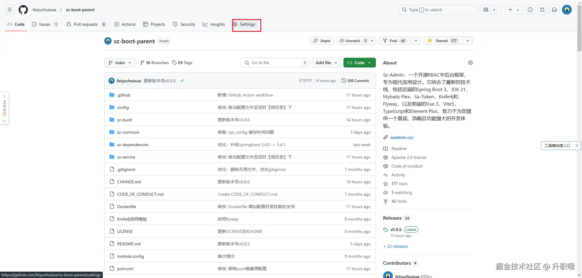This screenshot has width=582, height=278.
Task: View 24 Tags
Action: tap(182, 63)
